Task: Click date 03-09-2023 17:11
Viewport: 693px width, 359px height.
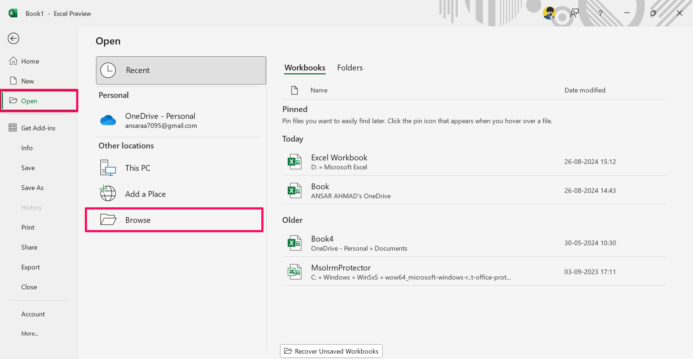Action: [x=590, y=272]
